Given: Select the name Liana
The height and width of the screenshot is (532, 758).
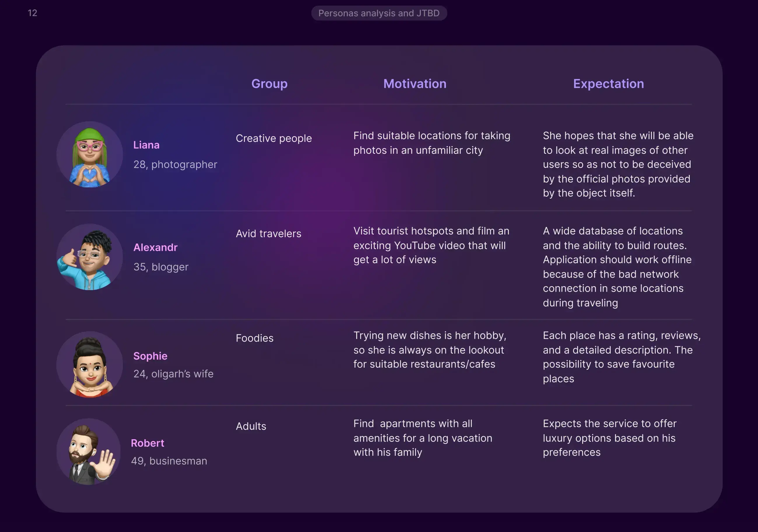Looking at the screenshot, I should click(x=146, y=145).
